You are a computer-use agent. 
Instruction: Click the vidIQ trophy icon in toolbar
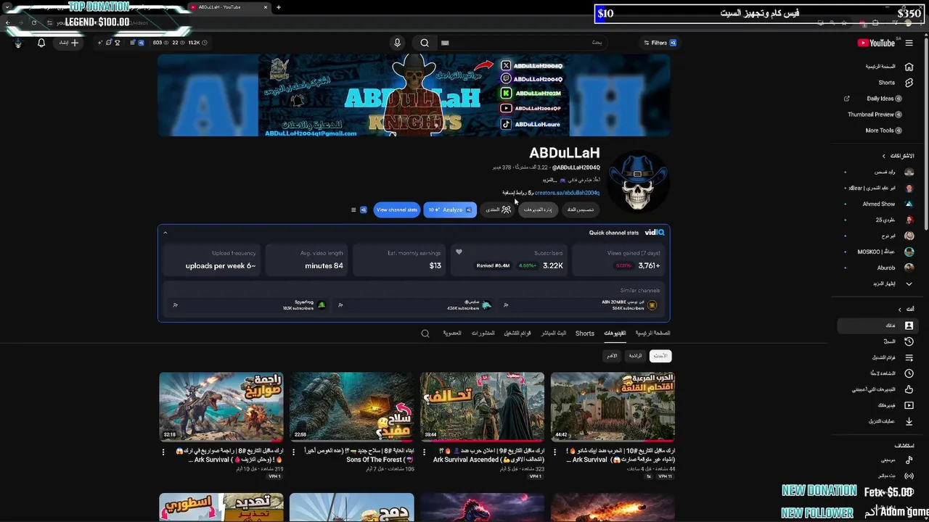pyautogui.click(x=117, y=43)
